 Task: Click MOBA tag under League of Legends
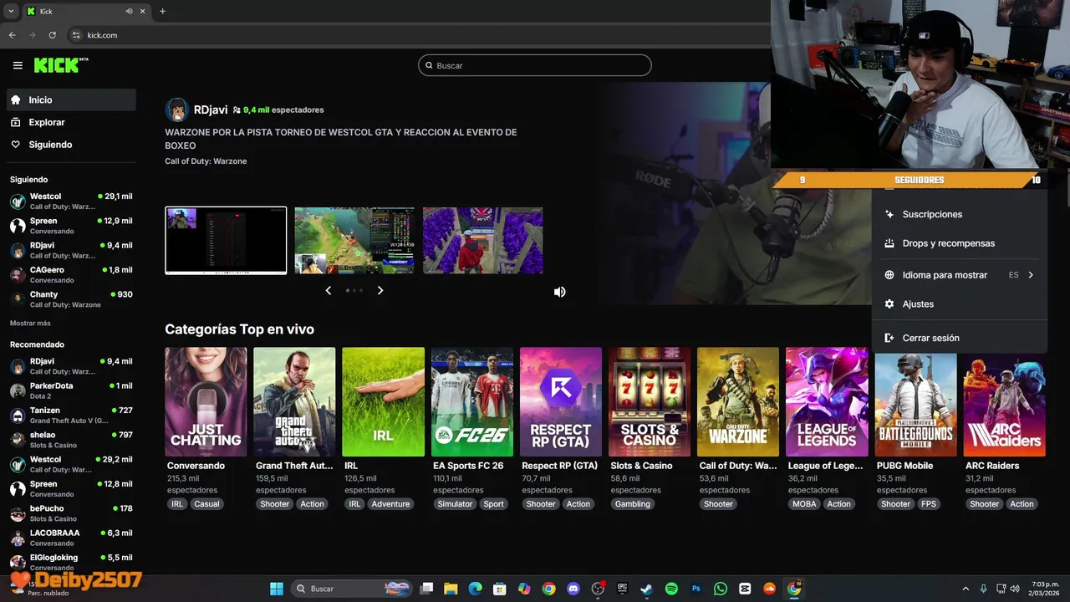(x=804, y=504)
